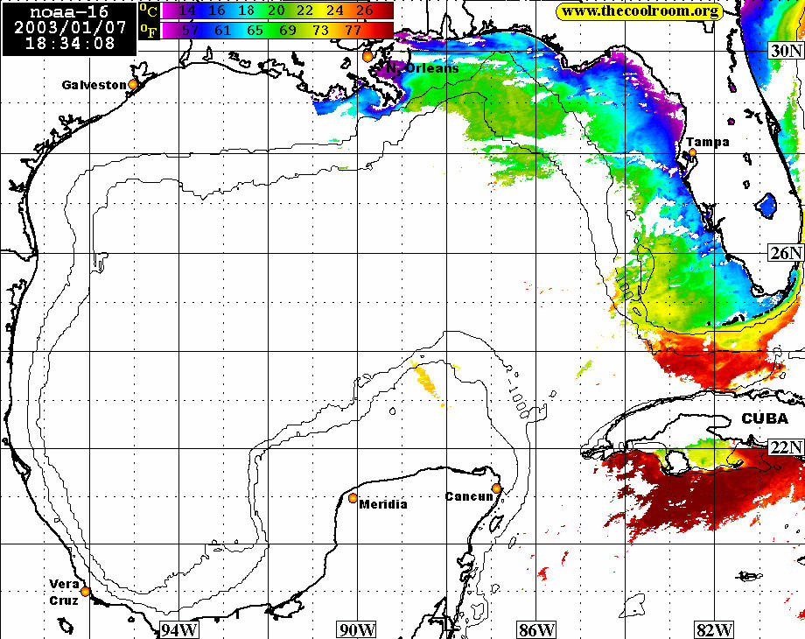Select the Cancun city label
Screen dimensions: 805x639
469,496
